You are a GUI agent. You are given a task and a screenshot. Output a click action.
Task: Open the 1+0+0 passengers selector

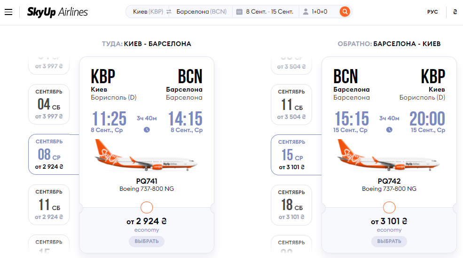click(320, 12)
